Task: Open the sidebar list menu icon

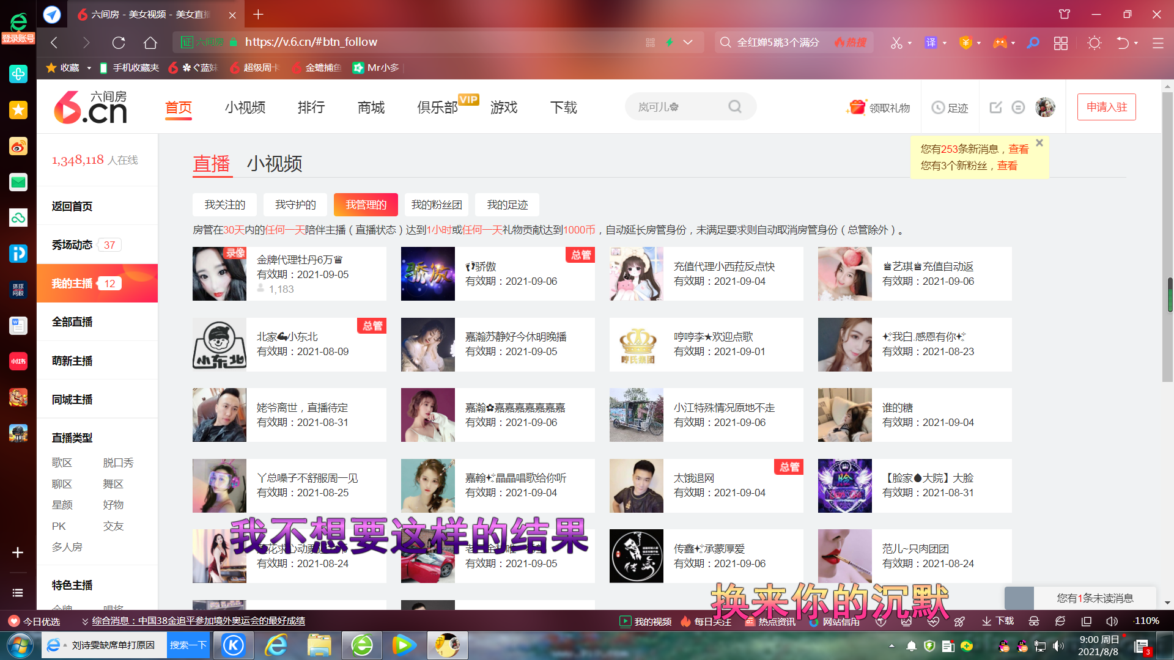Action: coord(18,593)
